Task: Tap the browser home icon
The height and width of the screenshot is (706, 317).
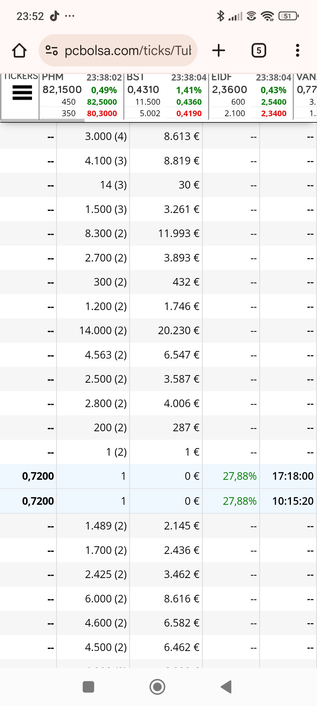Action: tap(19, 50)
